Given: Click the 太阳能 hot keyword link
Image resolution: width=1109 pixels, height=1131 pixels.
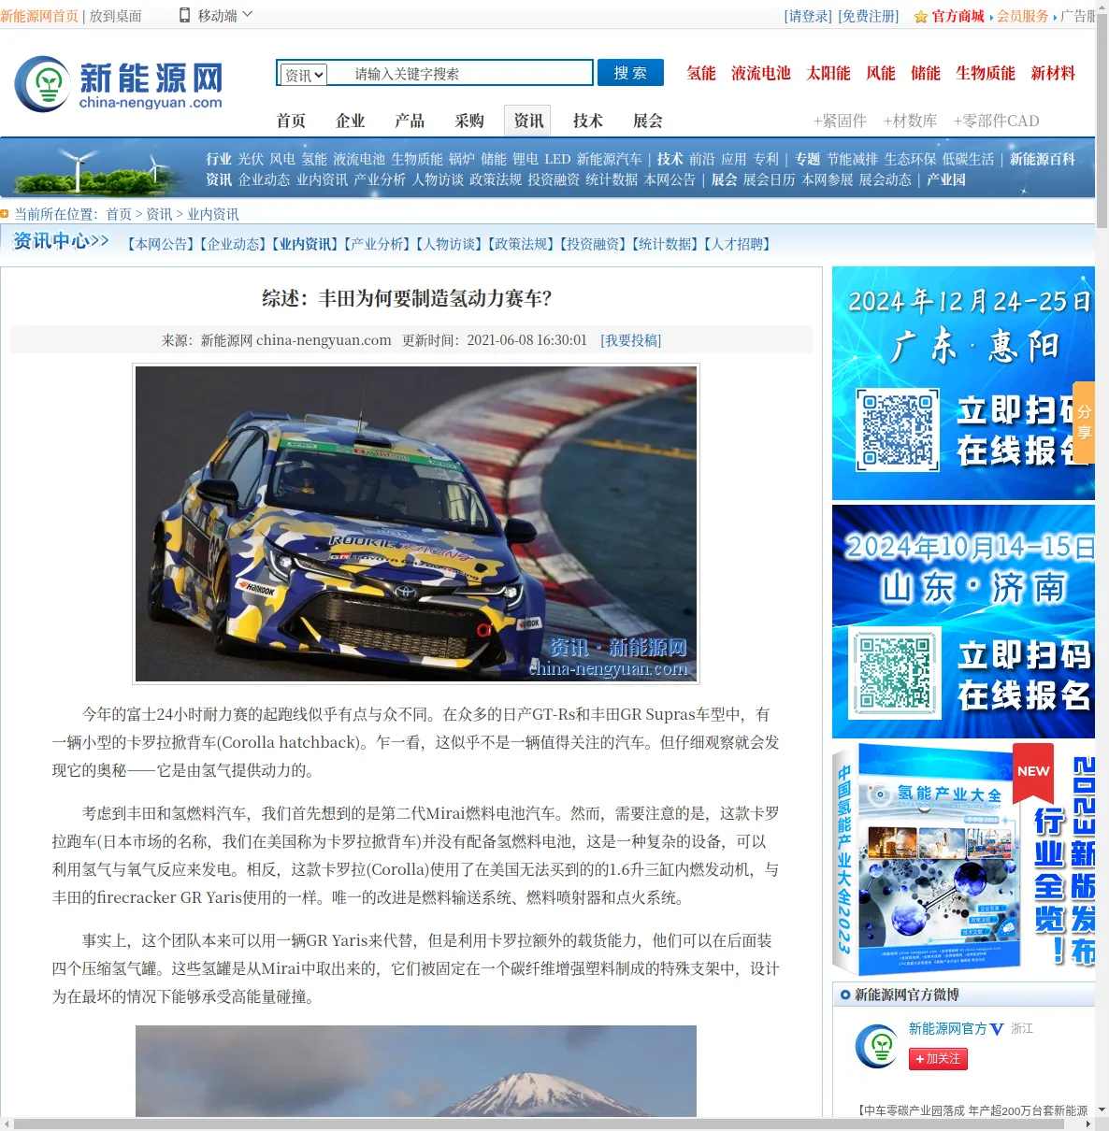Looking at the screenshot, I should (x=828, y=73).
